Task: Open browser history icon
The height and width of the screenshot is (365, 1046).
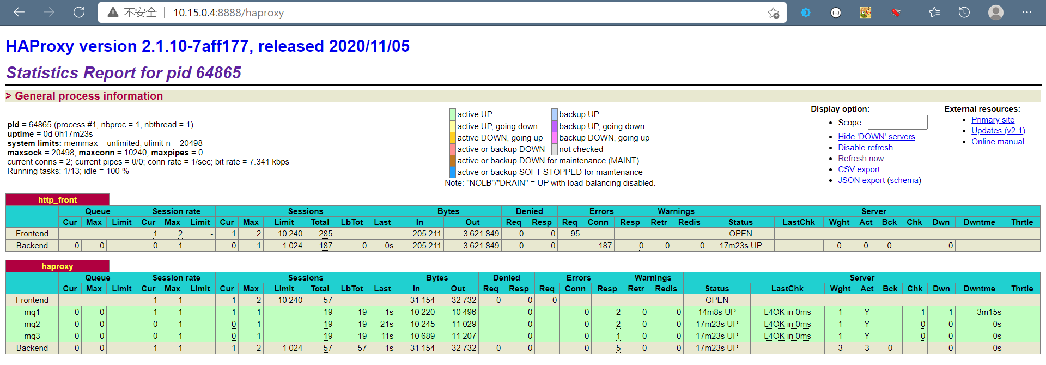Action: click(964, 13)
